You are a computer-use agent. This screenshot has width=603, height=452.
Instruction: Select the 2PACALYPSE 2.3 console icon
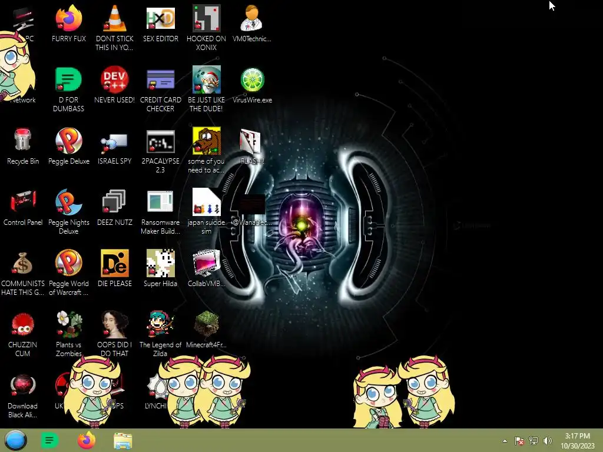point(160,141)
